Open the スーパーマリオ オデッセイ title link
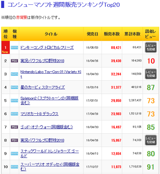The height and width of the screenshot is (174, 160). point(50,167)
